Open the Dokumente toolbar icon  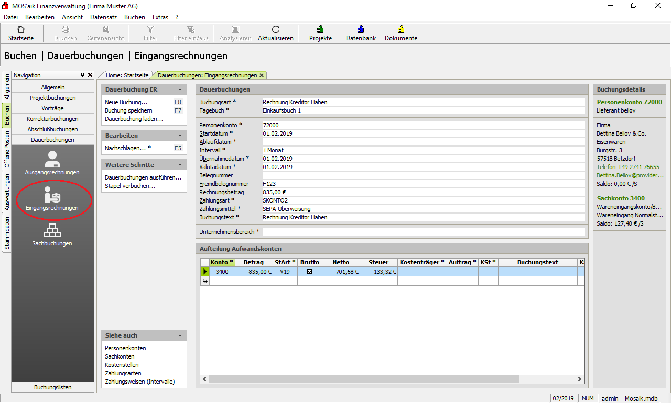pyautogui.click(x=401, y=30)
